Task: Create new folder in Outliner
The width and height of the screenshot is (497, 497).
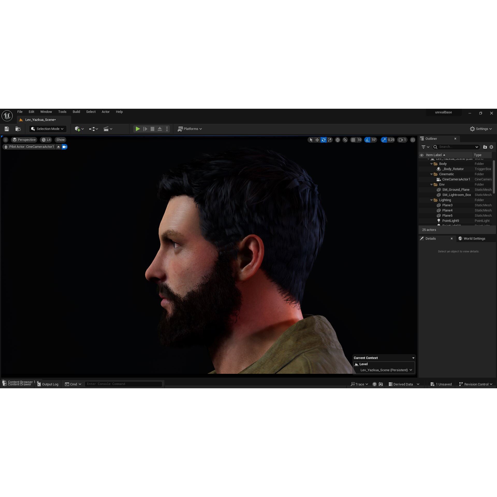Action: pyautogui.click(x=485, y=147)
